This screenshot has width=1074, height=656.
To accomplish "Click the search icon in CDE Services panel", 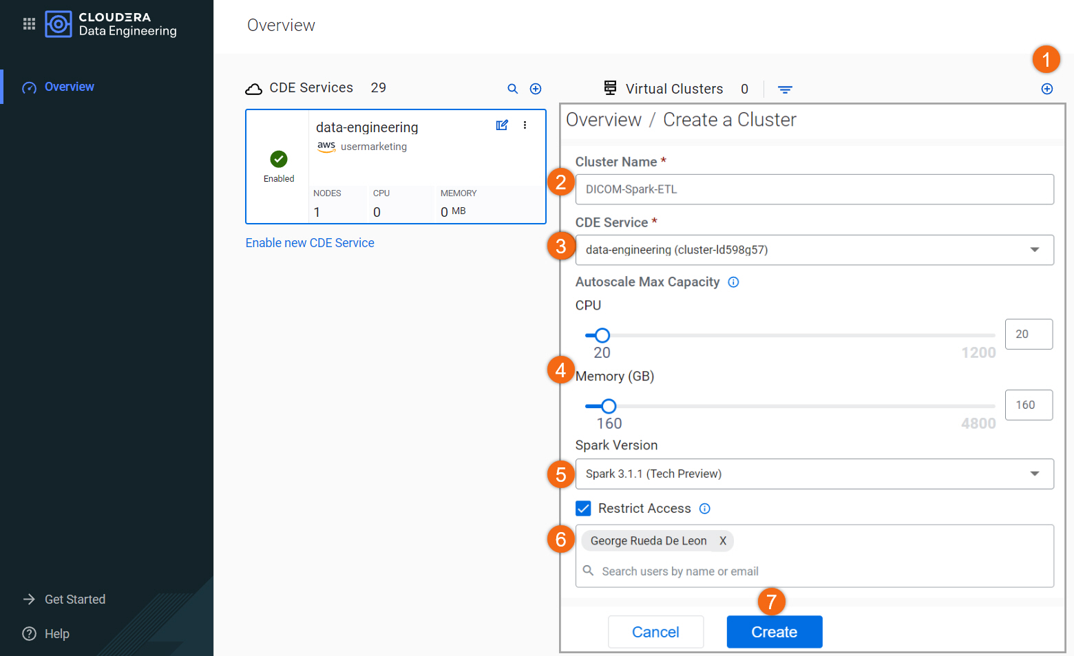I will point(512,89).
